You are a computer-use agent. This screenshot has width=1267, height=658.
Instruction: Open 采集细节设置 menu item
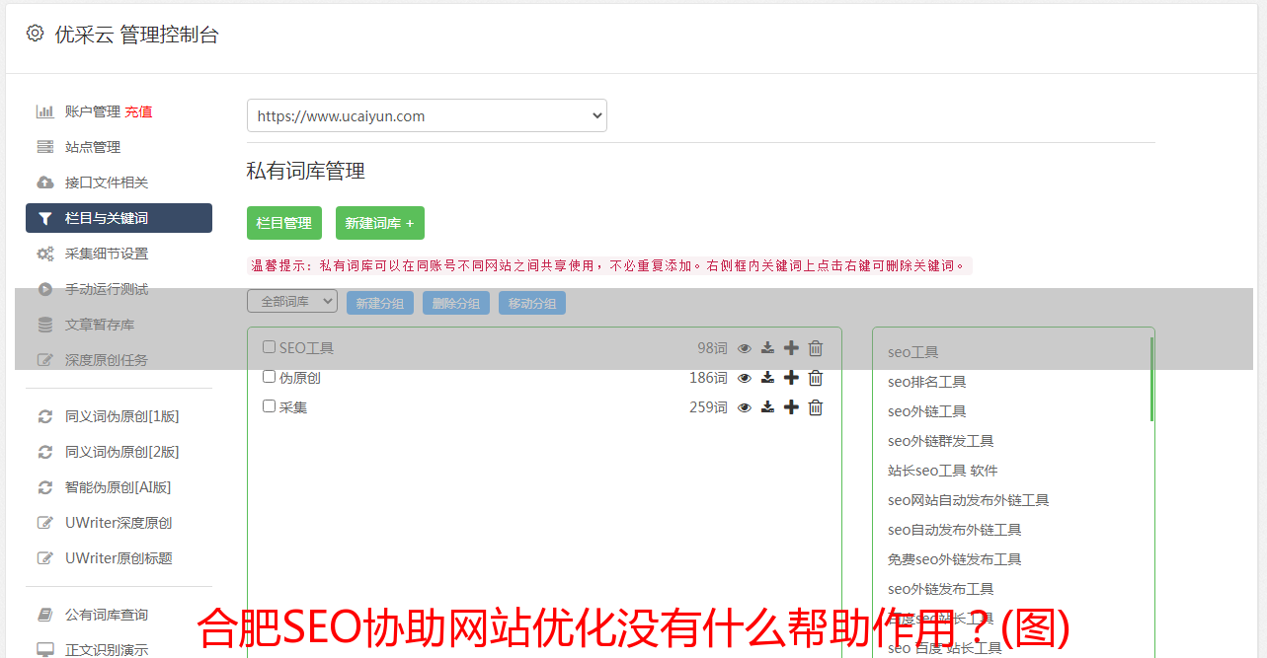click(x=107, y=254)
